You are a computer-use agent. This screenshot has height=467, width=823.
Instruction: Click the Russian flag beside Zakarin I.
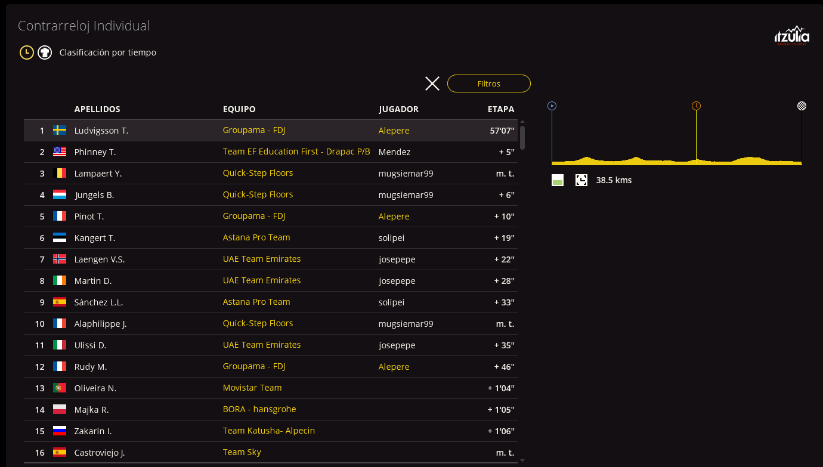60,431
